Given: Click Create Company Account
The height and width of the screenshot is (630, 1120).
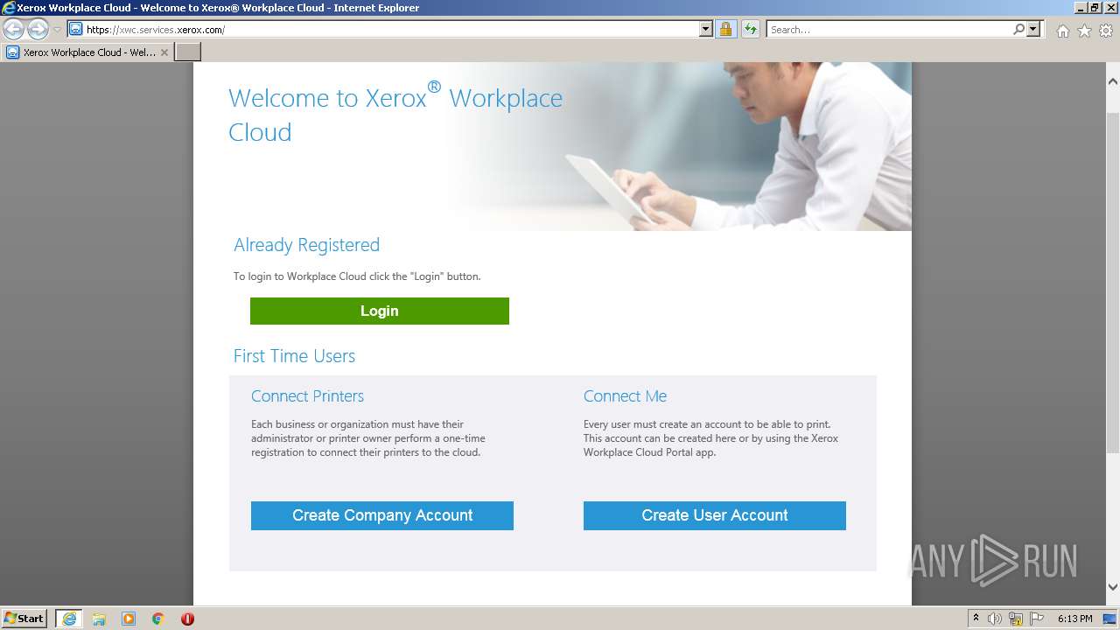Looking at the screenshot, I should click(x=382, y=515).
